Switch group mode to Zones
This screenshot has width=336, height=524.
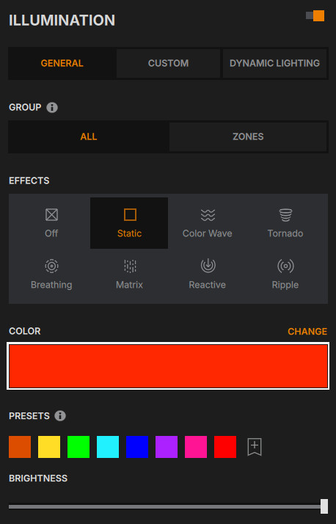point(248,137)
